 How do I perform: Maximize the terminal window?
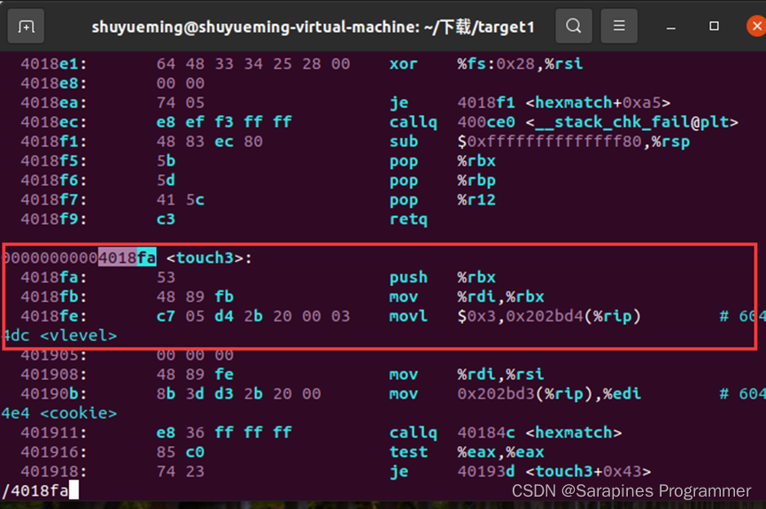pos(714,26)
